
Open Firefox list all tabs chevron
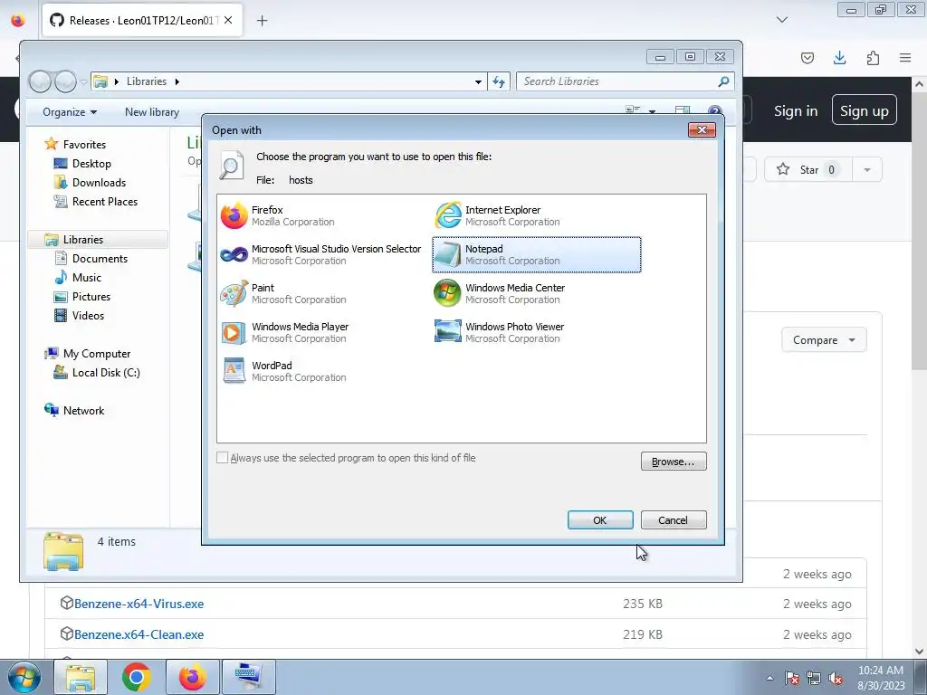tap(781, 20)
